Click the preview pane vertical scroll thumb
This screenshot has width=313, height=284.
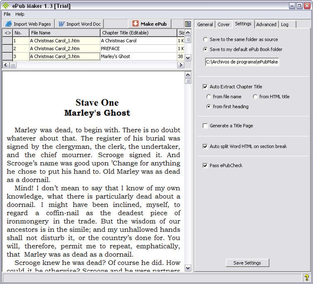(188, 81)
